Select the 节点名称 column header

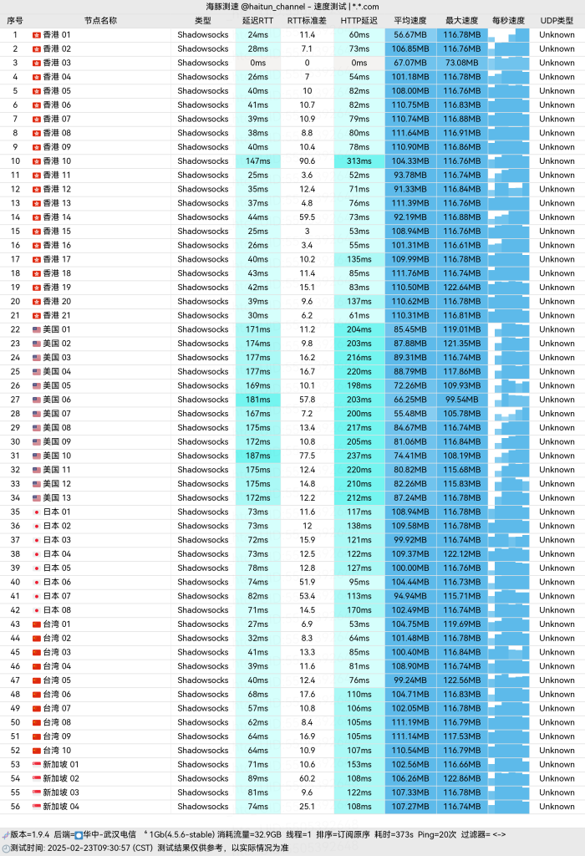point(100,21)
